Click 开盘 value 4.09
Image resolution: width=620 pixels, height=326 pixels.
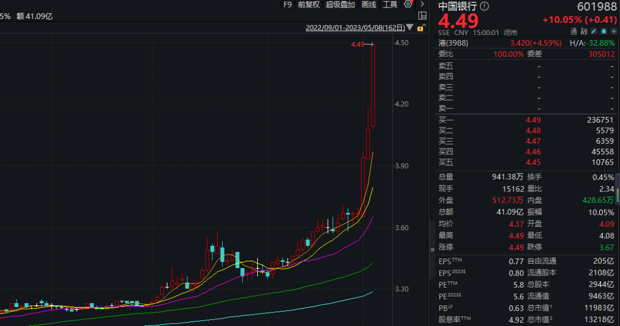coord(607,224)
